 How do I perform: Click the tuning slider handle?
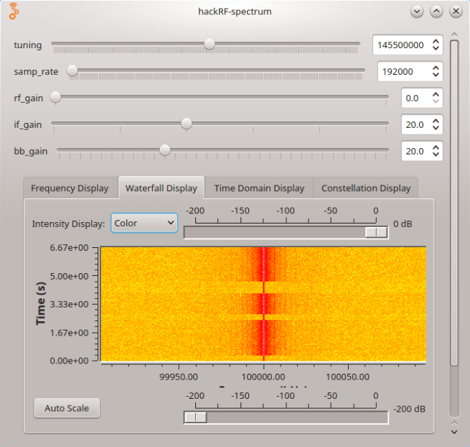(x=209, y=44)
